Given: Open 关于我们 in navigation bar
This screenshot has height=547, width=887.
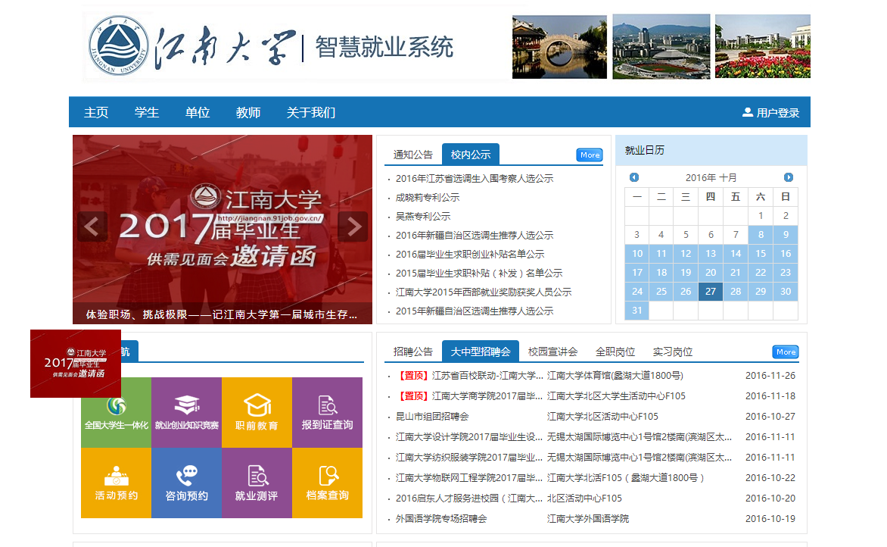Looking at the screenshot, I should (x=310, y=112).
